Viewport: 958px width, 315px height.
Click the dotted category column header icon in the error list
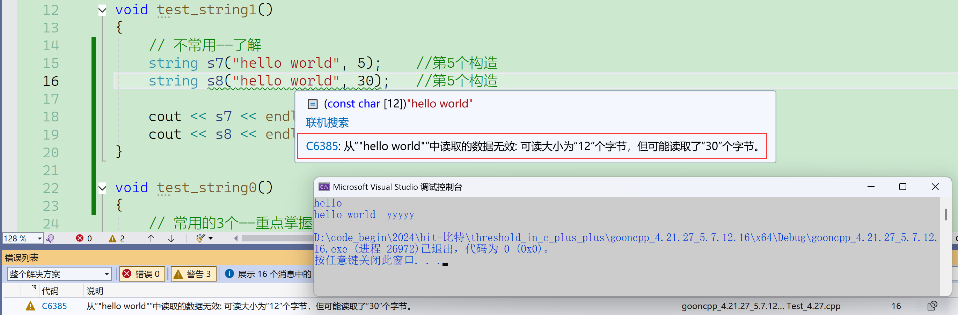(x=34, y=287)
